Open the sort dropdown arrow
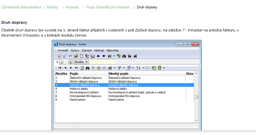Image resolution: width=256 pixels, height=135 pixels. point(144,68)
